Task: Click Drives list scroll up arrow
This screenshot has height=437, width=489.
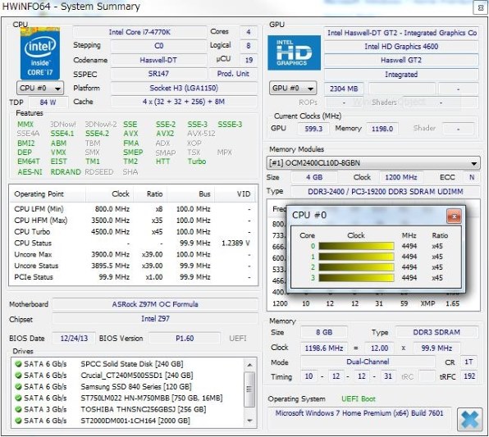Action: tap(249, 365)
